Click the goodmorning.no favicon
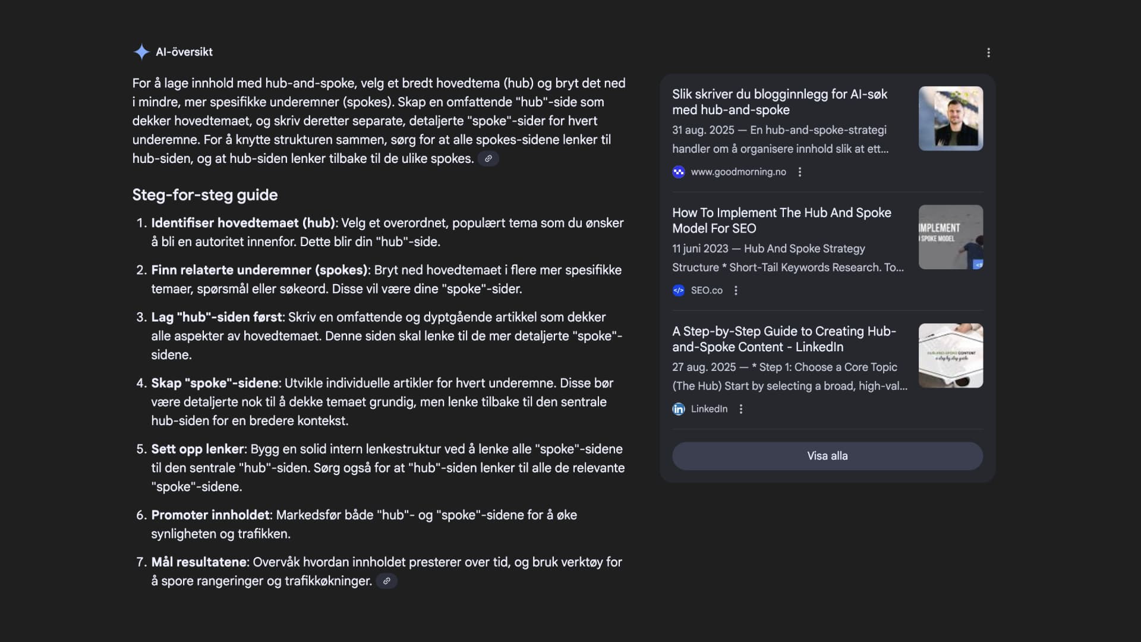The width and height of the screenshot is (1141, 642). coord(679,172)
